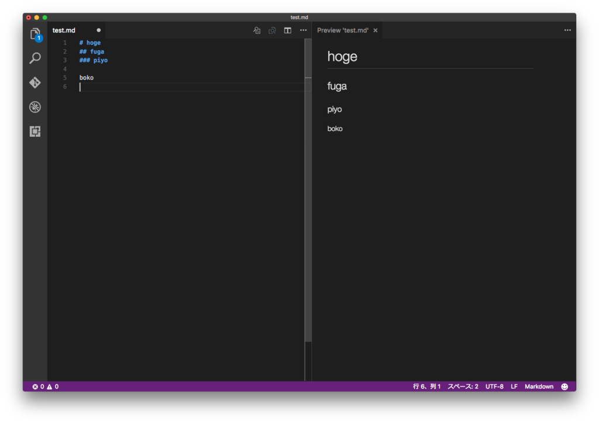Screen dimensions: 599x424
Task: Select the test.md editor tab
Action: pos(77,30)
